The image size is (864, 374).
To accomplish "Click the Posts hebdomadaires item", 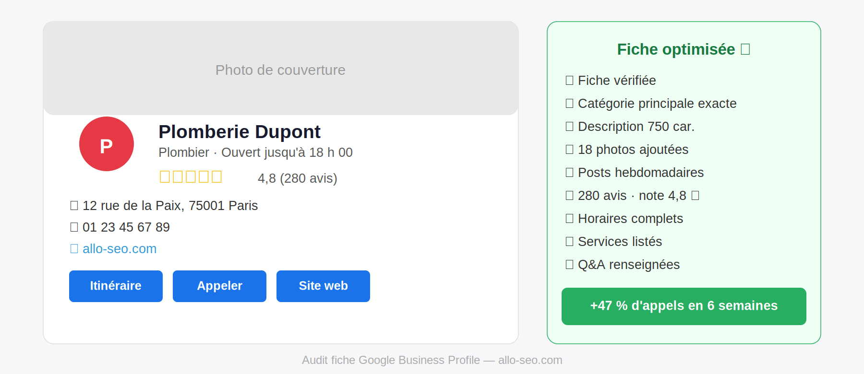I will (x=635, y=173).
